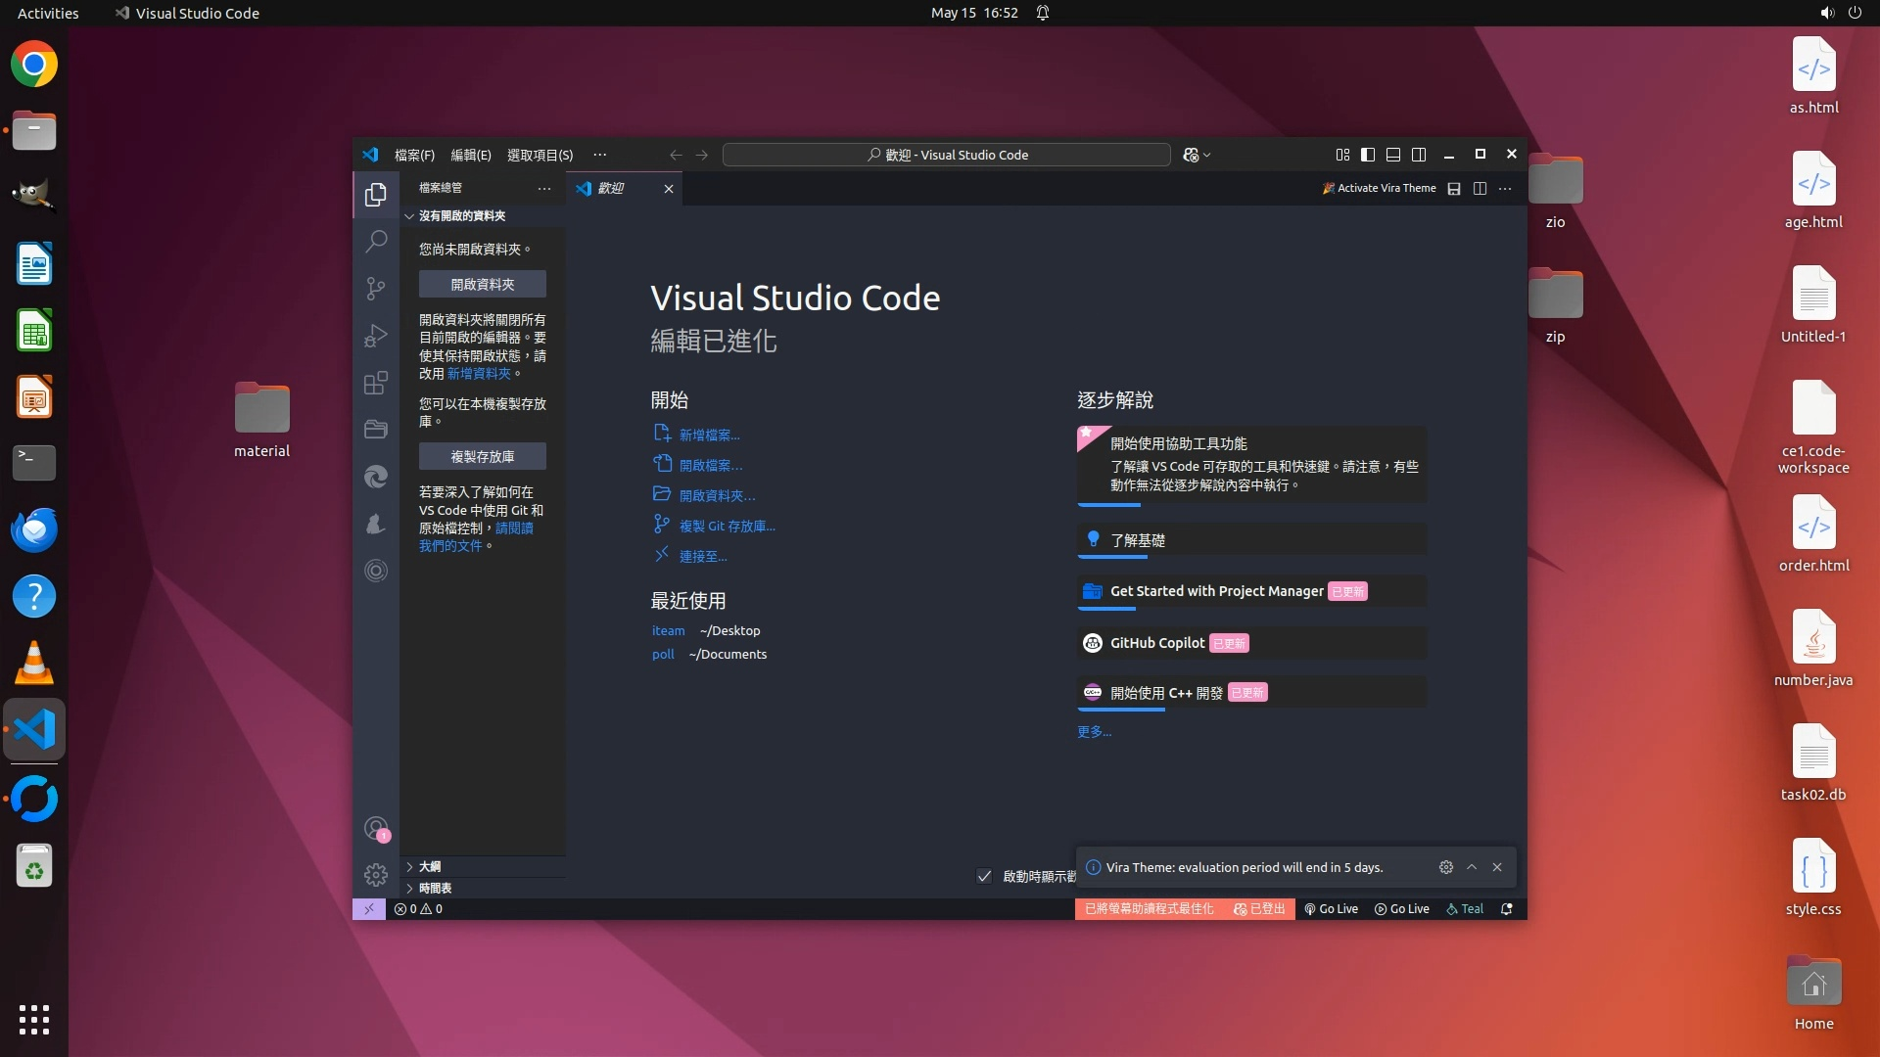Open the 檔案(F) menu

click(414, 155)
